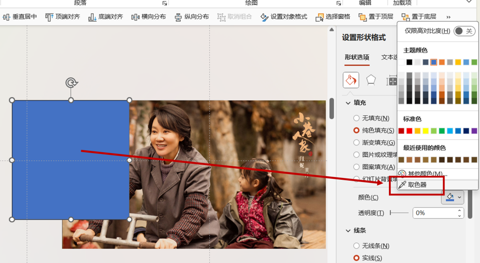Switch to the 文本选项 tab

[x=389, y=57]
